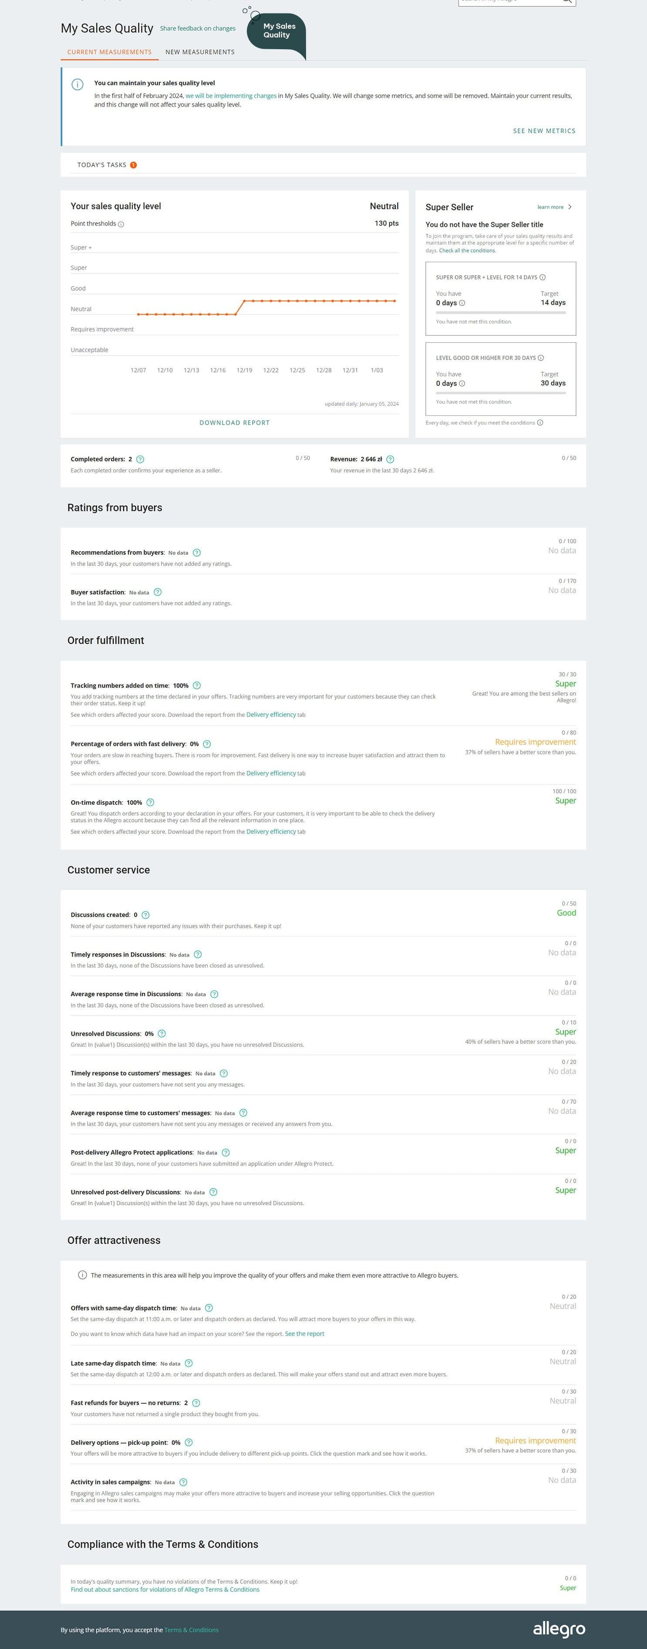
Task: Click help icon for Buyer satisfaction
Action: tap(158, 592)
